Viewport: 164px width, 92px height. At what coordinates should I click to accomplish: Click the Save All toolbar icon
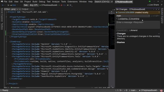point(15,5)
